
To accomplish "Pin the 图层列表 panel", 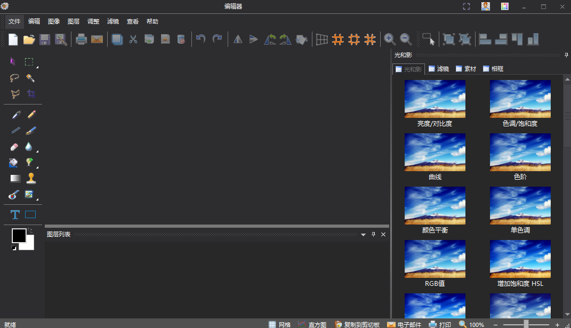I will coord(373,235).
